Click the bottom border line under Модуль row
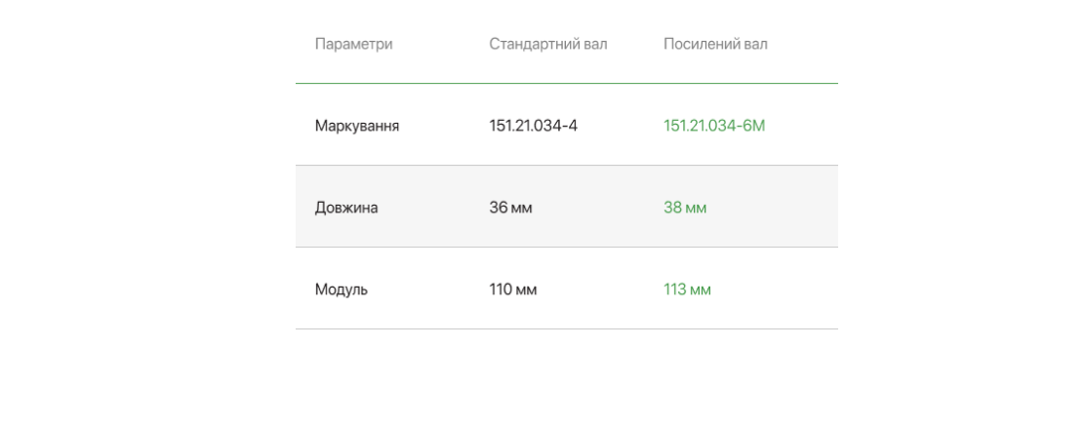Image resolution: width=1086 pixels, height=424 pixels. pyautogui.click(x=567, y=328)
